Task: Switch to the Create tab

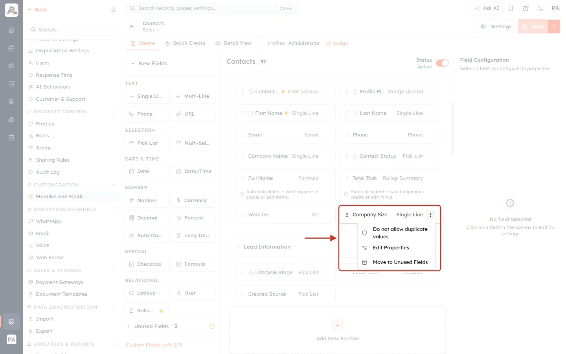Action: [x=143, y=43]
